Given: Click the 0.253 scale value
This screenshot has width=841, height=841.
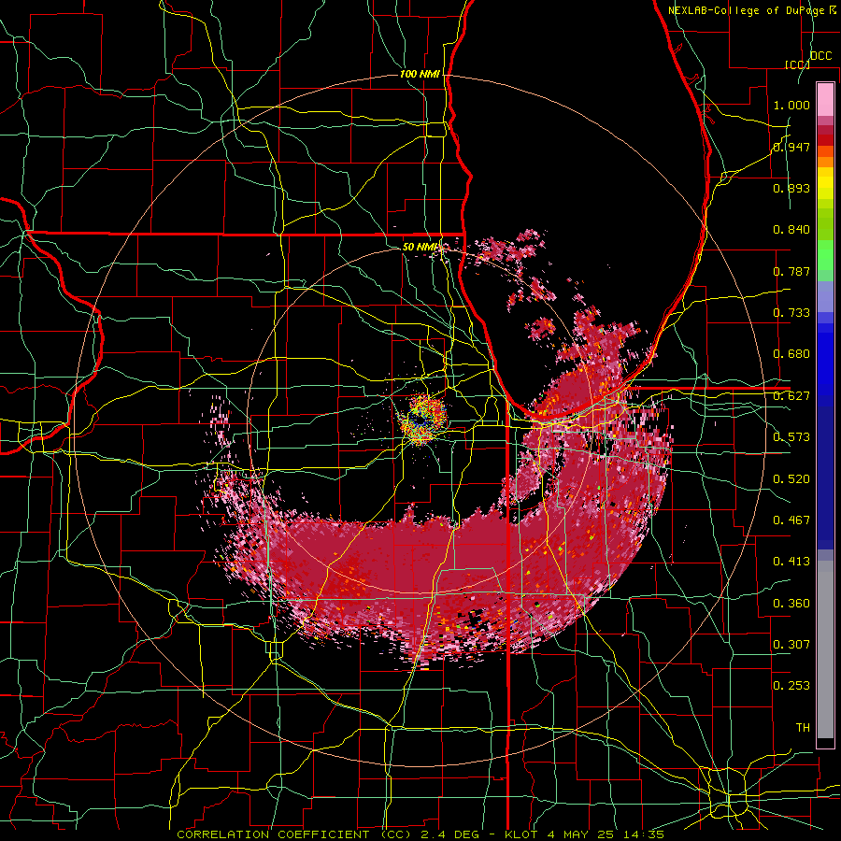Looking at the screenshot, I should (x=791, y=686).
